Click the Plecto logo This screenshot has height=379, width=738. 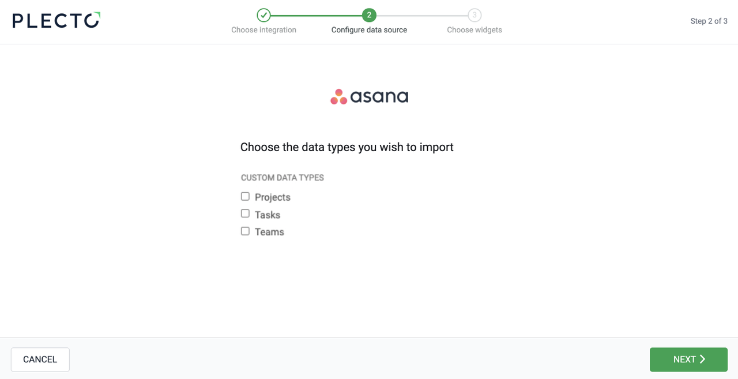(56, 20)
